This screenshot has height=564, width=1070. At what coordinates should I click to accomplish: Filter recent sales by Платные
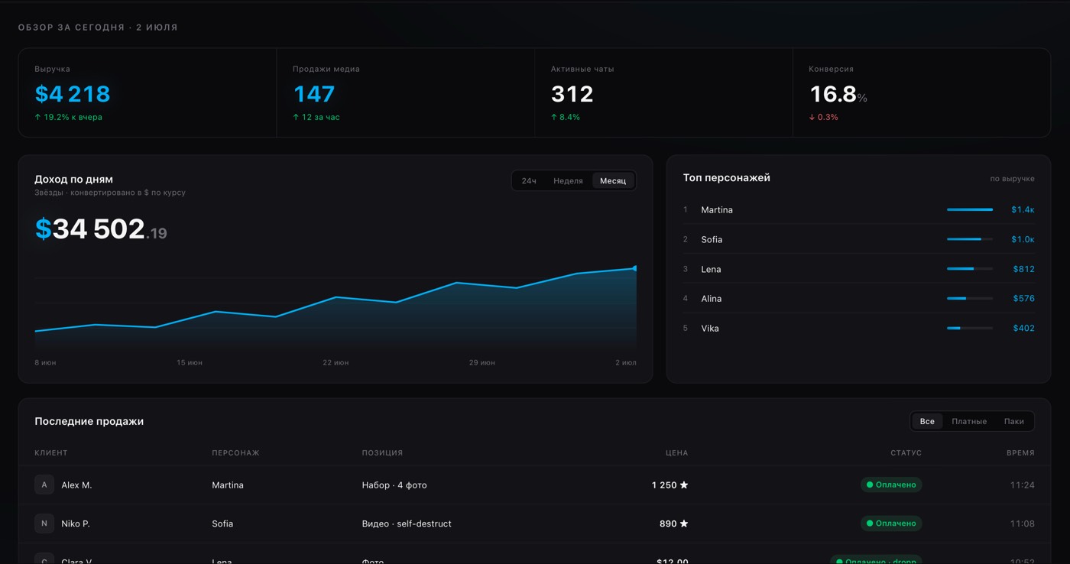click(969, 421)
